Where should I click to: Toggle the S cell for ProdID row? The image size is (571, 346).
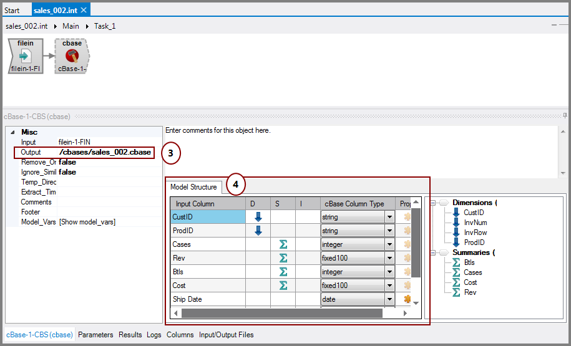(283, 231)
